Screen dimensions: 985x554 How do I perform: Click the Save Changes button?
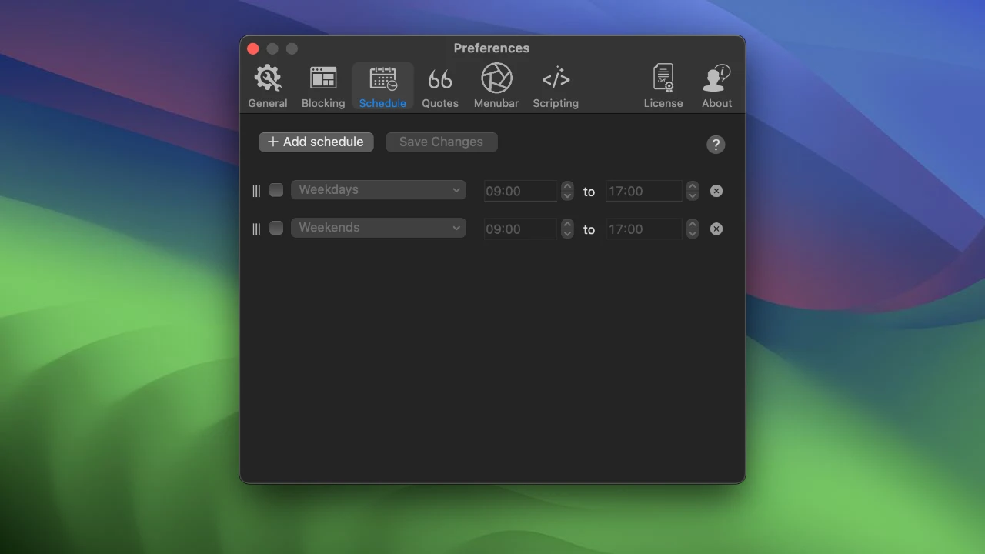click(441, 142)
